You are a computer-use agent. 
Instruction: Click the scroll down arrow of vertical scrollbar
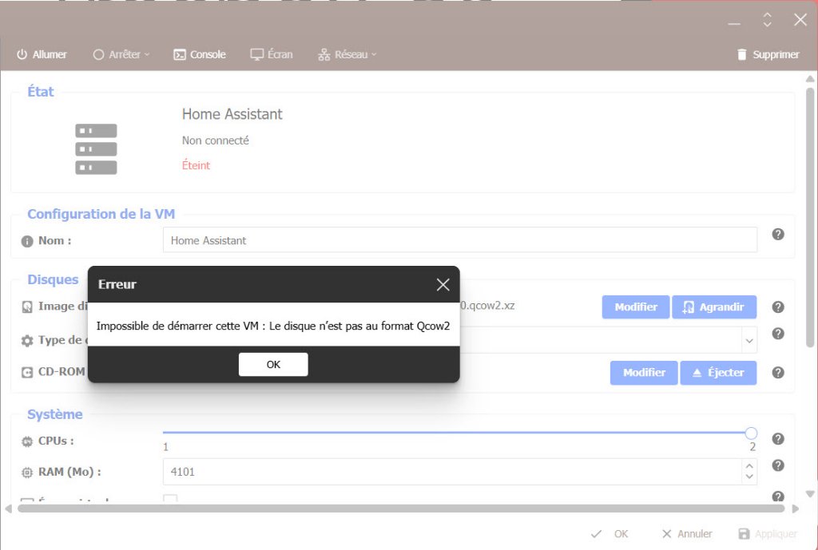[x=810, y=493]
